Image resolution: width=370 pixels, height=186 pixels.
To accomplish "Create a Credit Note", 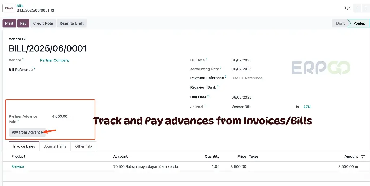I will click(43, 23).
